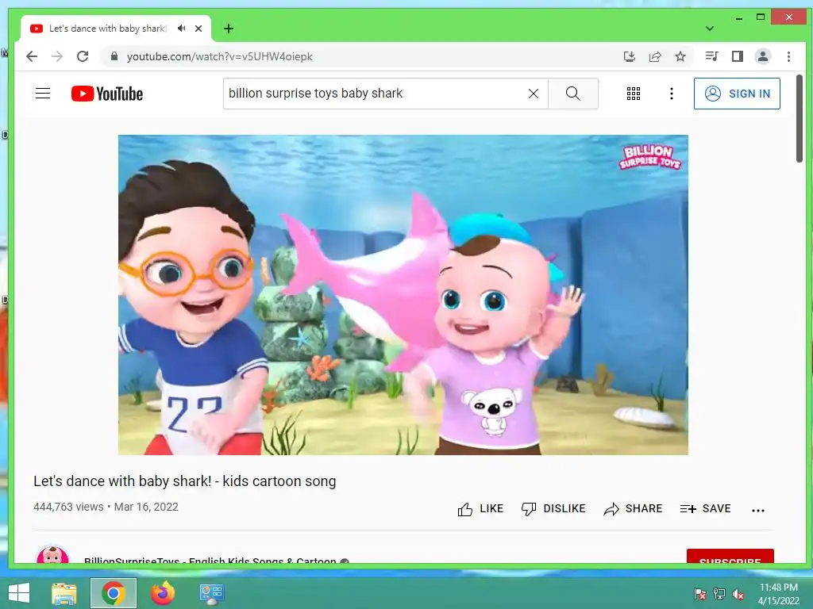This screenshot has height=609, width=813.
Task: Open more actions ellipsis below video
Action: point(757,510)
